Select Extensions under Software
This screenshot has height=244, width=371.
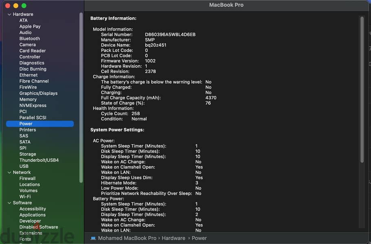[x=31, y=233]
